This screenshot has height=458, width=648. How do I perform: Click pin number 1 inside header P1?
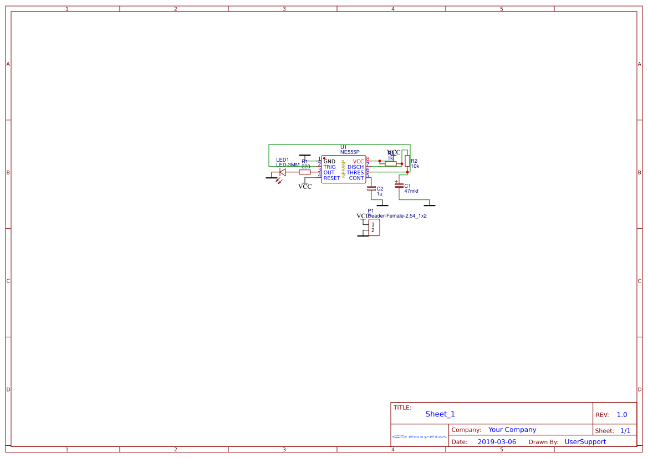tap(373, 225)
